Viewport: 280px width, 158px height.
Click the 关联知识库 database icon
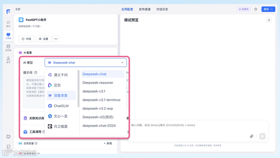click(x=25, y=118)
